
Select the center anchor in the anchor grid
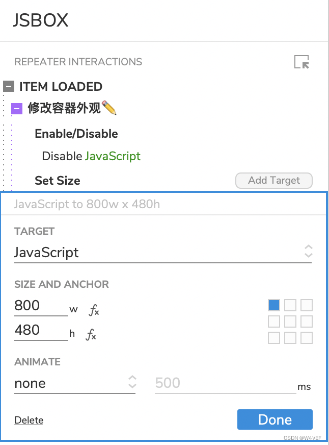(x=290, y=322)
